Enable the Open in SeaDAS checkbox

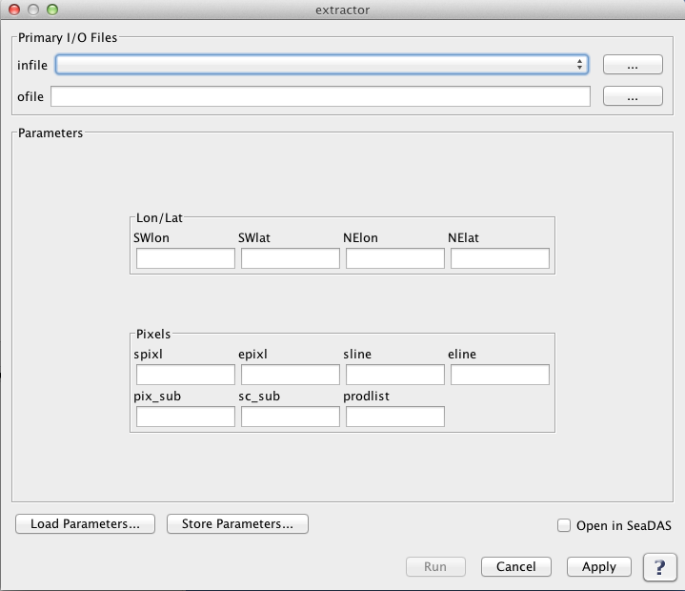click(x=564, y=525)
